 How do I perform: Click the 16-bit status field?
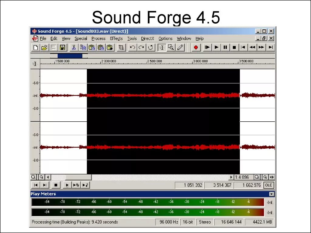188,222
